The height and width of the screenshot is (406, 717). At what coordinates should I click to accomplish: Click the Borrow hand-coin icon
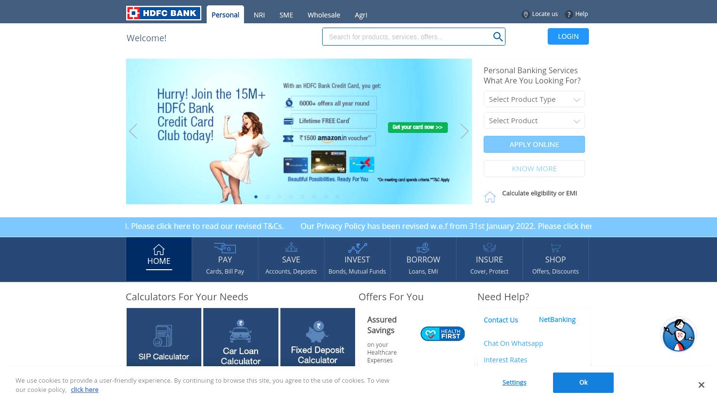coord(423,247)
